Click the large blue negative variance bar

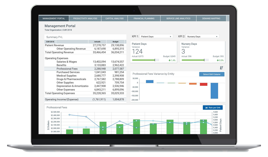tap(214, 91)
